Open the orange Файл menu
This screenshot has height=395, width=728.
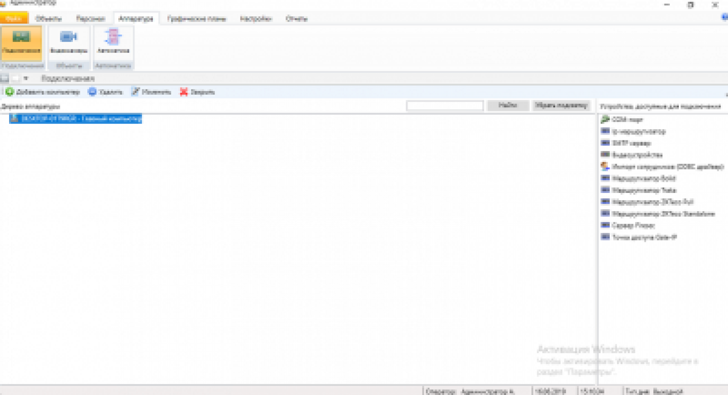[14, 19]
